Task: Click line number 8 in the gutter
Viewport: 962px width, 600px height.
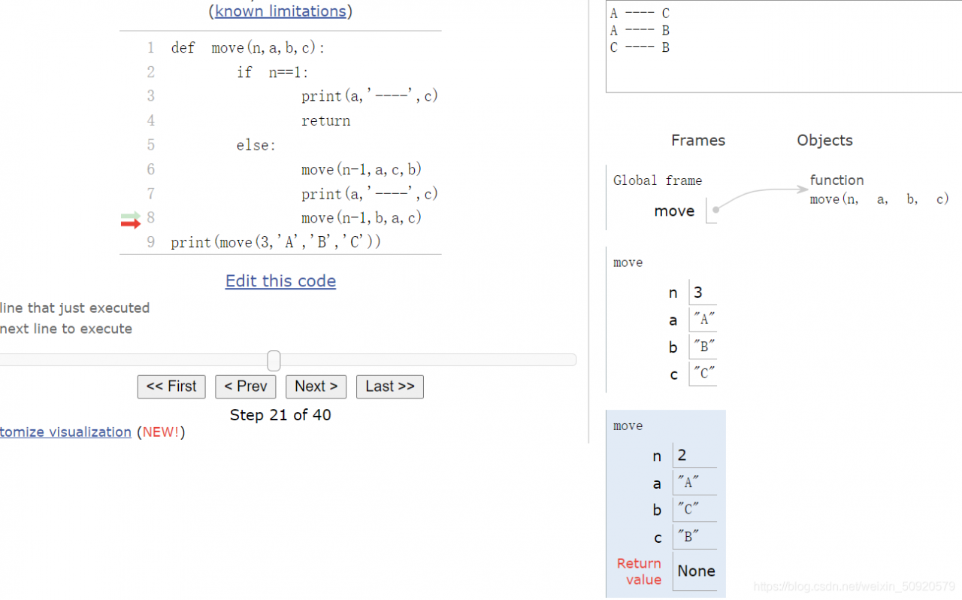Action: [151, 218]
